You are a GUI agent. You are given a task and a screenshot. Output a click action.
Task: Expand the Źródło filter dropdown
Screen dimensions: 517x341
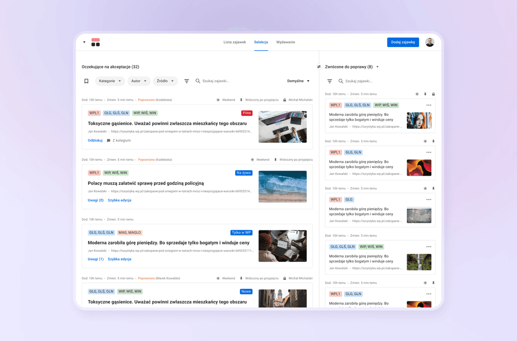pos(165,81)
